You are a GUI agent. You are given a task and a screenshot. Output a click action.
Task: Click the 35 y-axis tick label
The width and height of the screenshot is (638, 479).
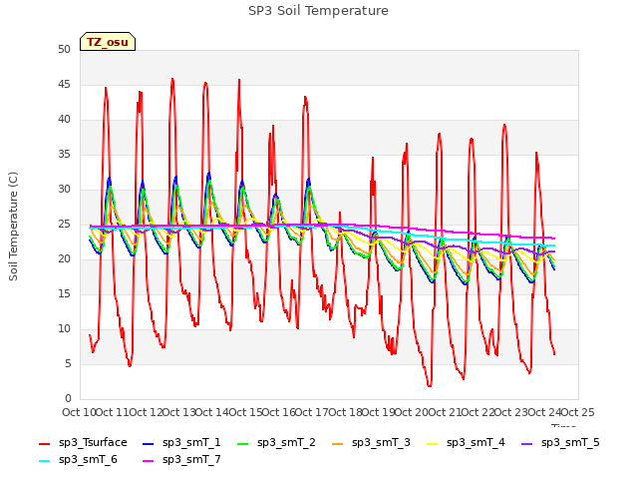tap(64, 155)
